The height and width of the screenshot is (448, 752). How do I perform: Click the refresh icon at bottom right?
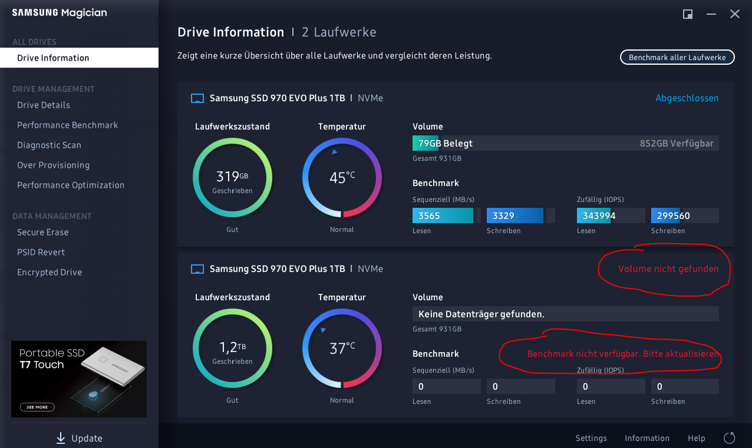(x=729, y=438)
